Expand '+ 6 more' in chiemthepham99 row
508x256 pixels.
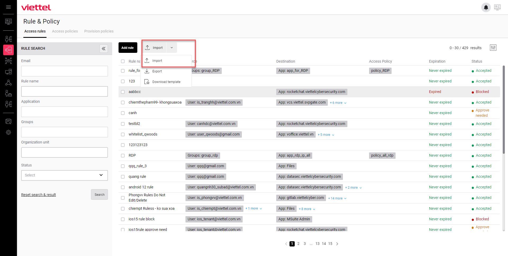pos(338,103)
